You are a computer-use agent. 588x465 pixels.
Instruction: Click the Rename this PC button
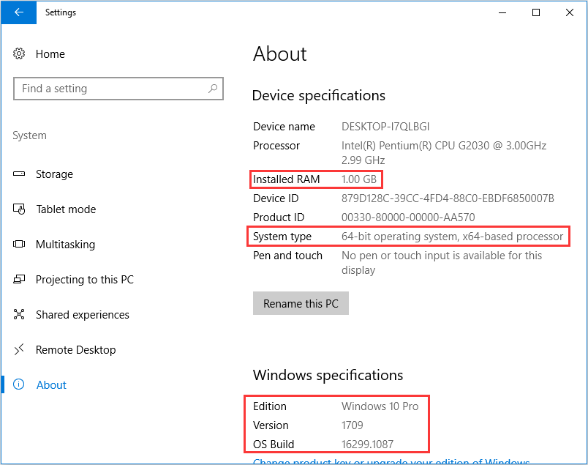click(x=301, y=303)
